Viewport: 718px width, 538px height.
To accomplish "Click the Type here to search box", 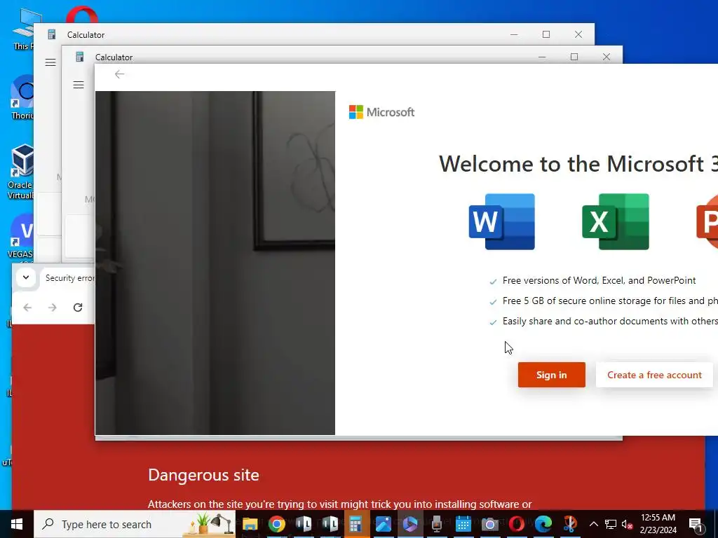I will click(135, 524).
